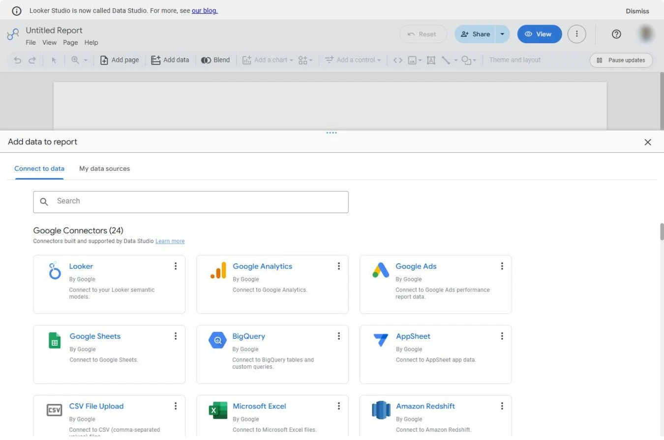Click the connector Search field
The height and width of the screenshot is (440, 664).
pyautogui.click(x=191, y=202)
